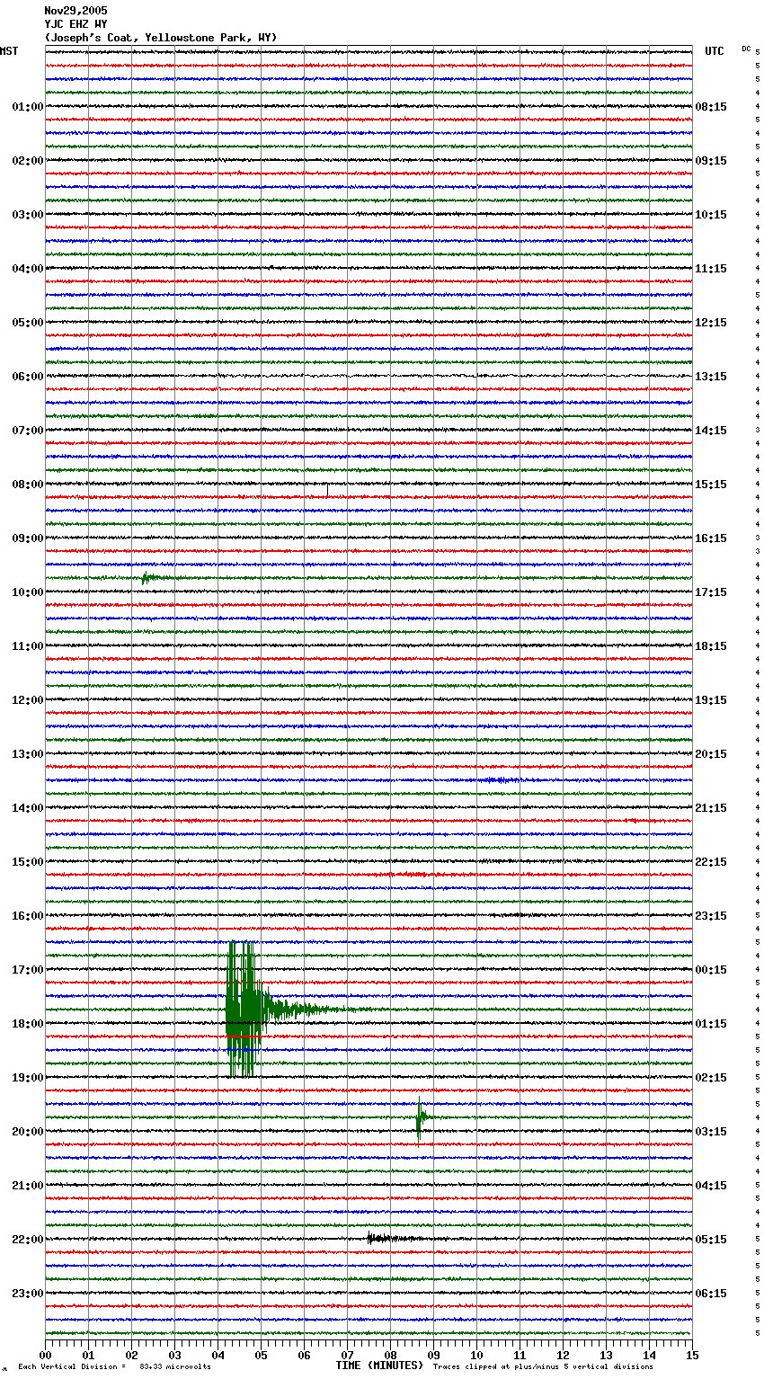Click the '20:00' MST hour label
This screenshot has height=1379, width=764.
click(27, 1132)
